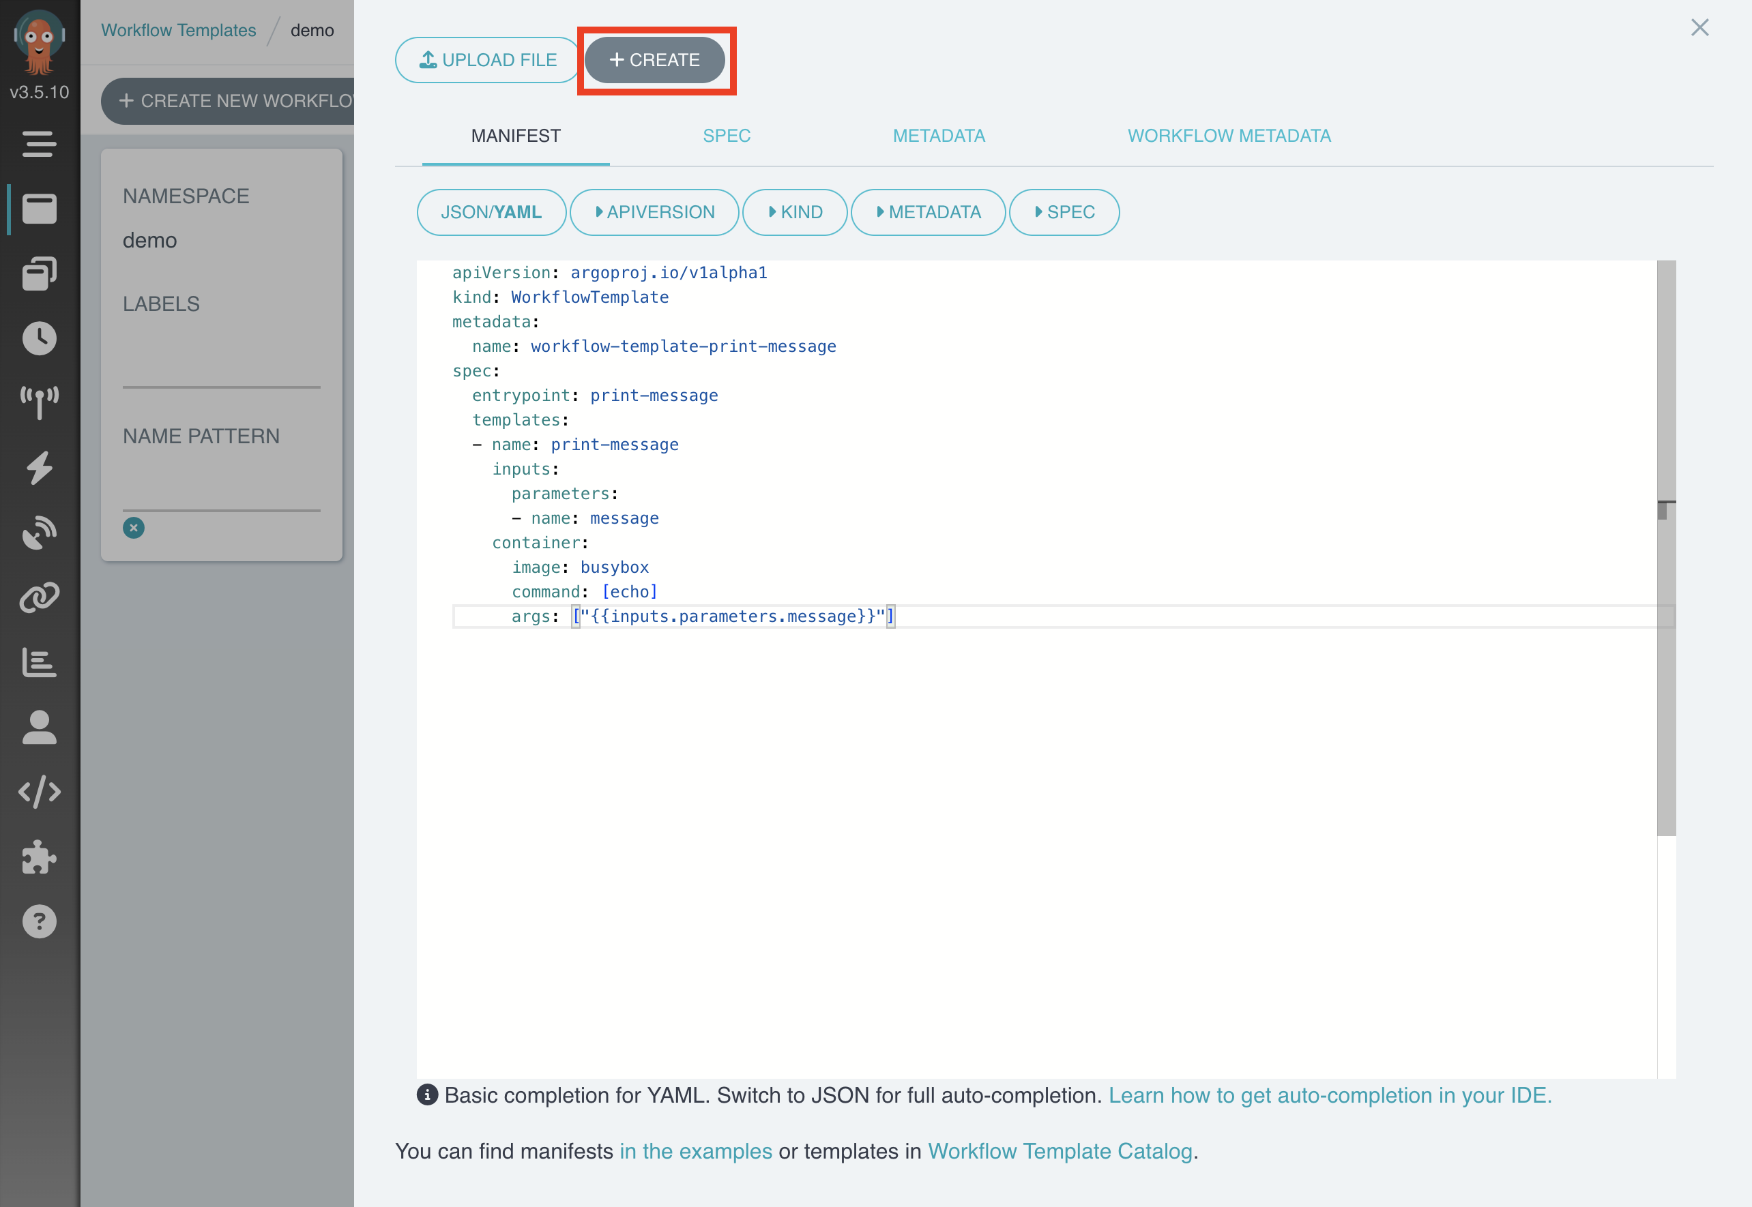The width and height of the screenshot is (1752, 1207).
Task: Open Event Sources lightning bolt icon
Action: coord(39,468)
